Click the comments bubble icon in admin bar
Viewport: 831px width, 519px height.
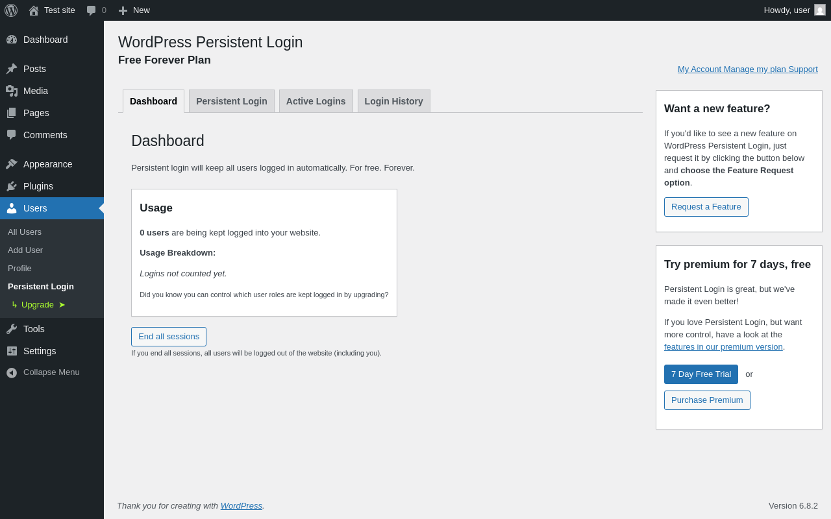[92, 10]
